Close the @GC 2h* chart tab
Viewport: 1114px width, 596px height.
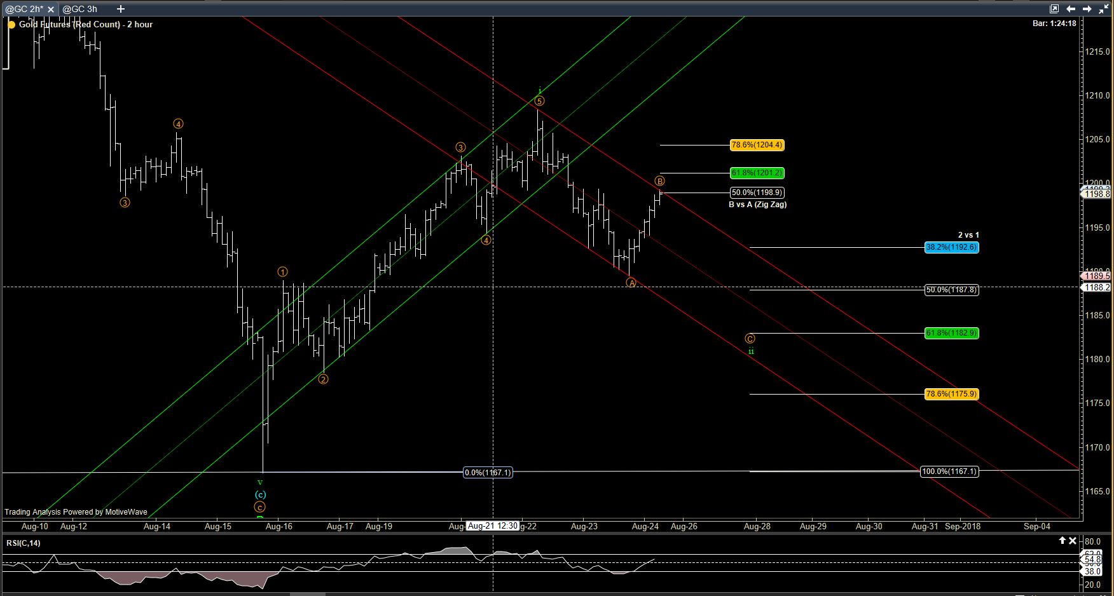pos(51,10)
